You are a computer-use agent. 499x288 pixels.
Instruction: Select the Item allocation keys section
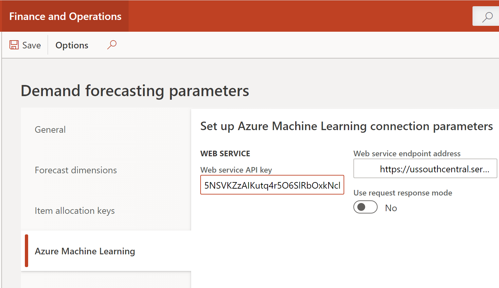pos(75,211)
